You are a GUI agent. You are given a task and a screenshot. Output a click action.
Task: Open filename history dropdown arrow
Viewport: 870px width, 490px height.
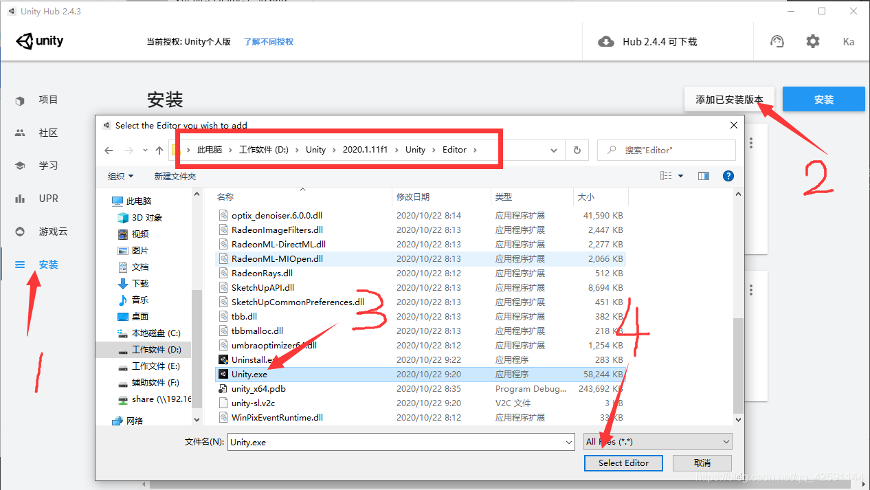568,442
